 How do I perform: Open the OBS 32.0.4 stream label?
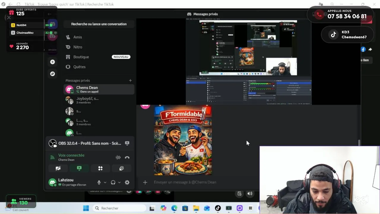[90, 143]
